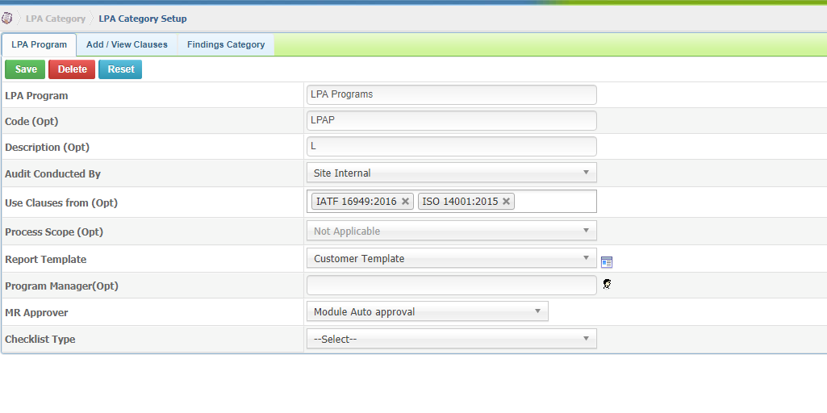Open the Process Scope dropdown
827x413 pixels.
(452, 231)
